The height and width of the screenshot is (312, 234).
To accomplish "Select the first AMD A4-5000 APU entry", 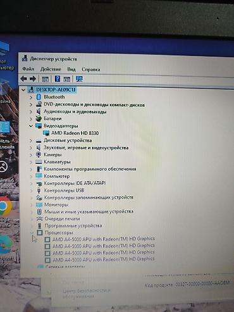I will pyautogui.click(x=104, y=239).
